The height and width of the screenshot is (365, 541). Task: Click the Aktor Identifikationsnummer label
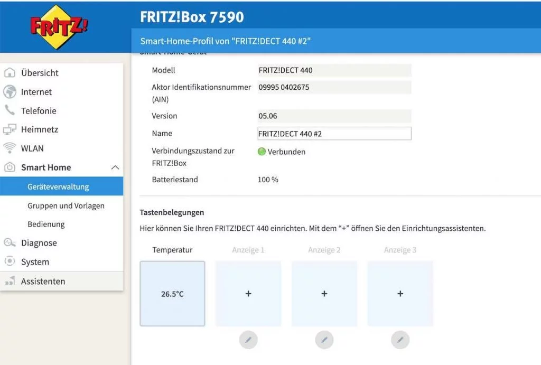coord(201,93)
